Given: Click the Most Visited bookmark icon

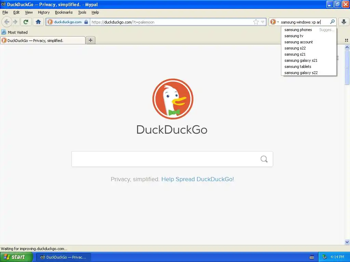Looking at the screenshot, I should tap(3, 32).
